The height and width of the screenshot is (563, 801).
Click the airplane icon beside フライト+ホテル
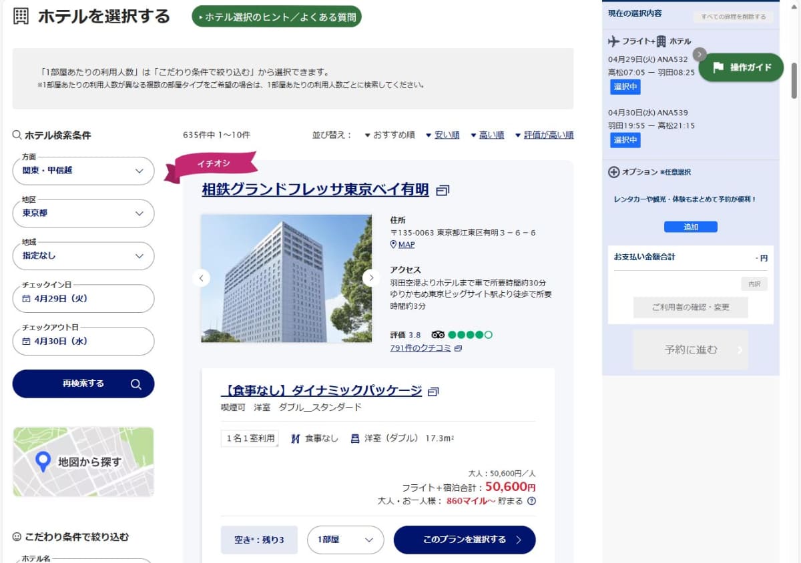(x=614, y=41)
